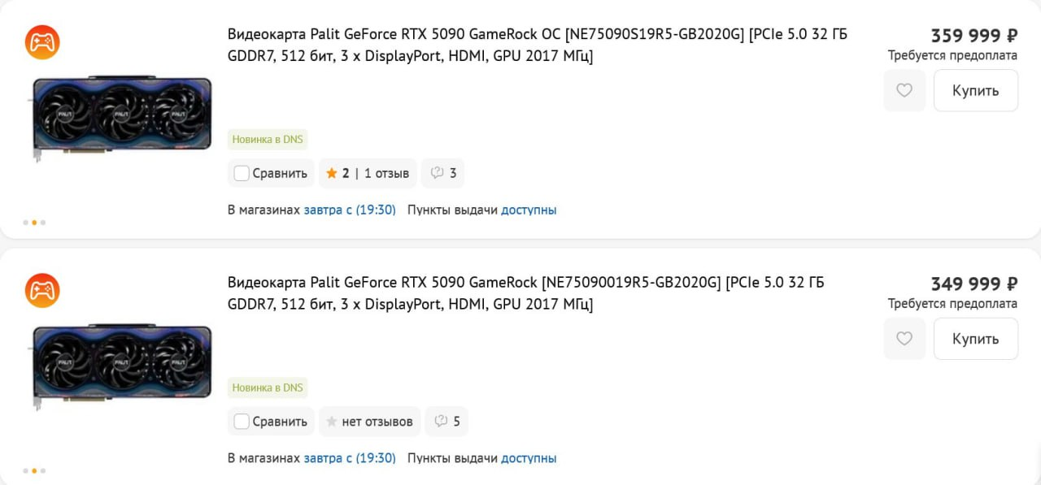Click image carousel dots under first product
The height and width of the screenshot is (485, 1041).
tap(34, 222)
